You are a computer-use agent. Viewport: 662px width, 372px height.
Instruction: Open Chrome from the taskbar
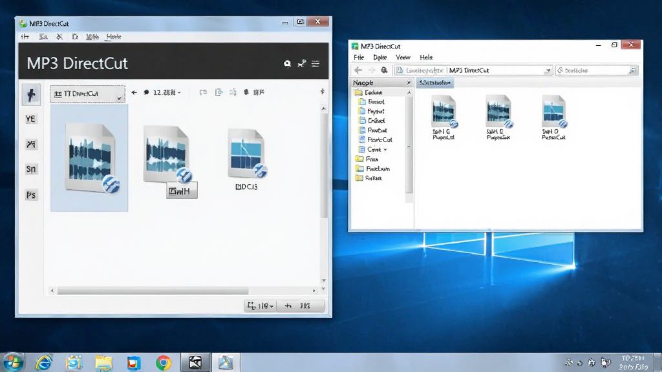164,363
